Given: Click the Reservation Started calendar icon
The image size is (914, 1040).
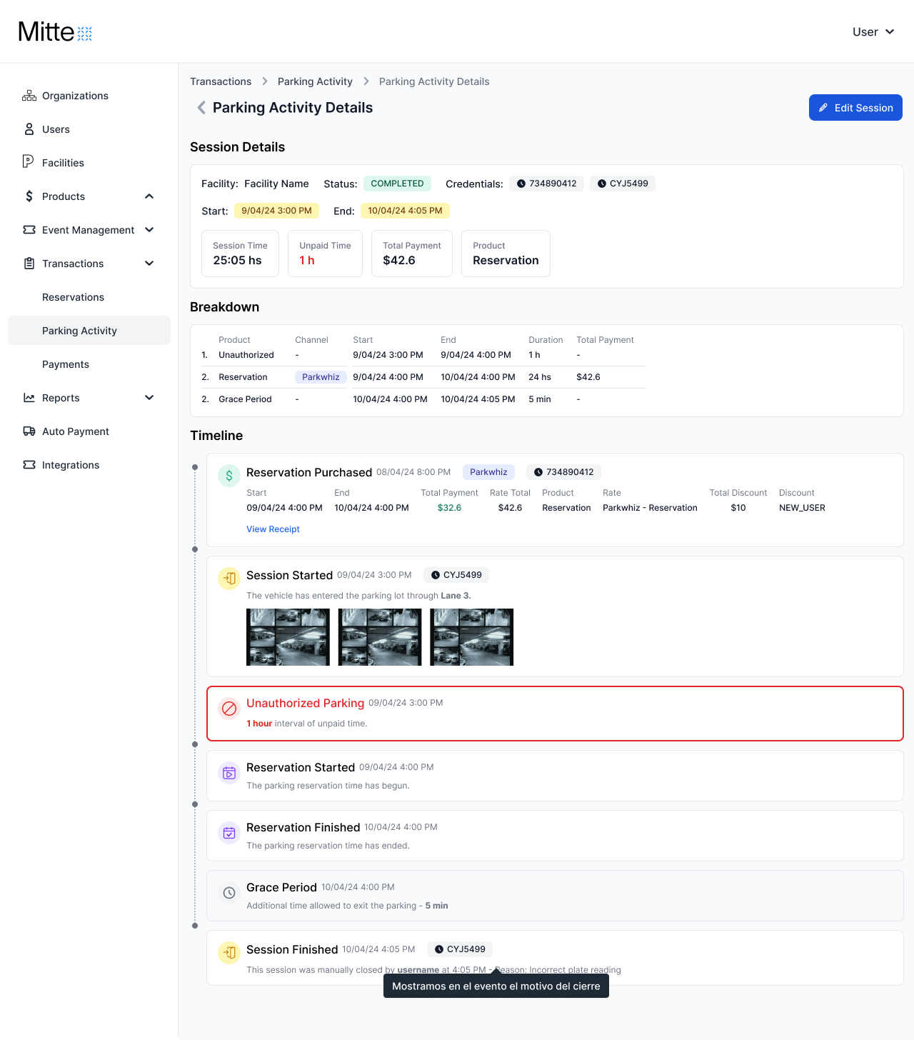Looking at the screenshot, I should 229,773.
